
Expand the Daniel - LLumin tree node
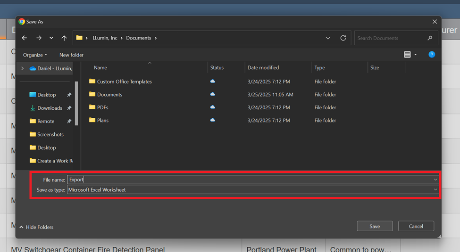22,68
